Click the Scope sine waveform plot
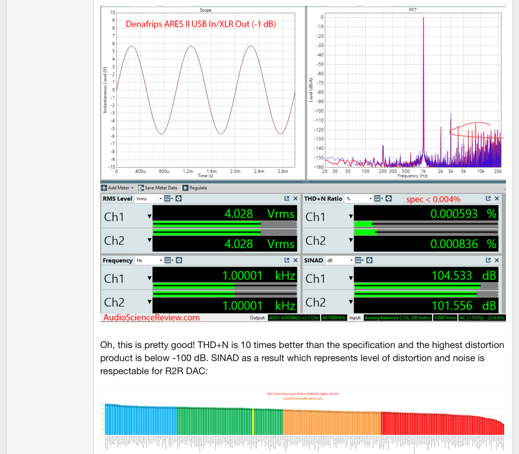This screenshot has width=519, height=454. coord(206,90)
